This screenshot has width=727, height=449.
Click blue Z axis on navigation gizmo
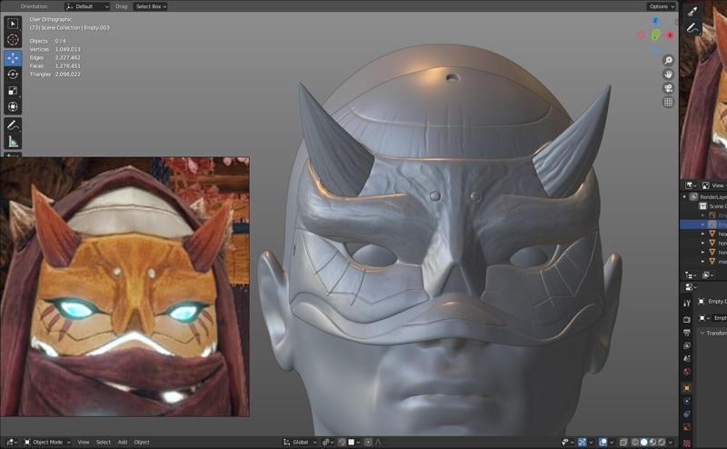click(655, 20)
